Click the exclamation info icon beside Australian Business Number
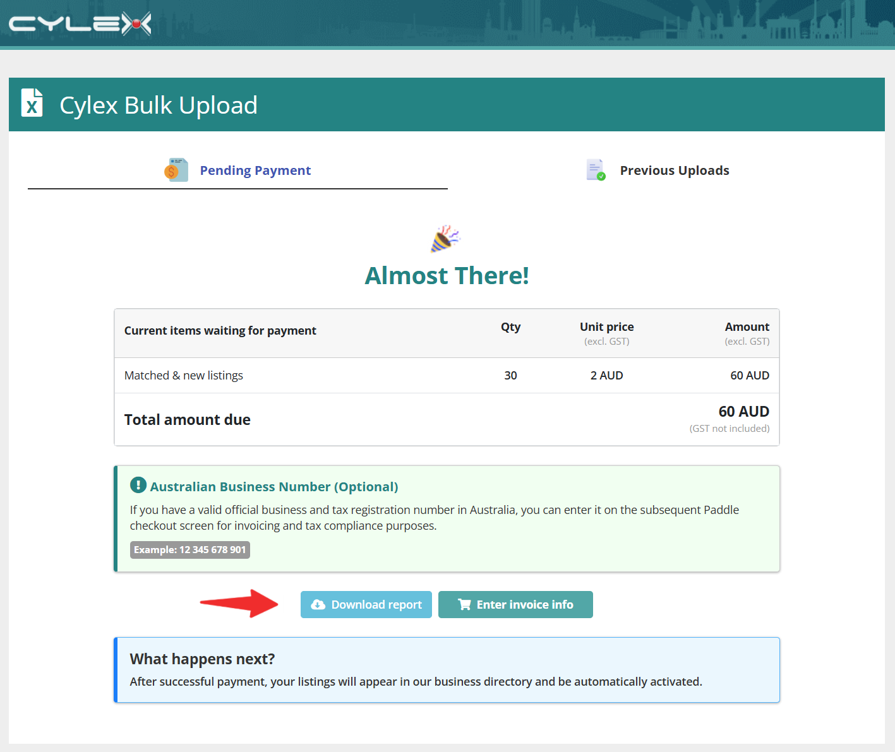Viewport: 895px width, 752px height. point(138,485)
